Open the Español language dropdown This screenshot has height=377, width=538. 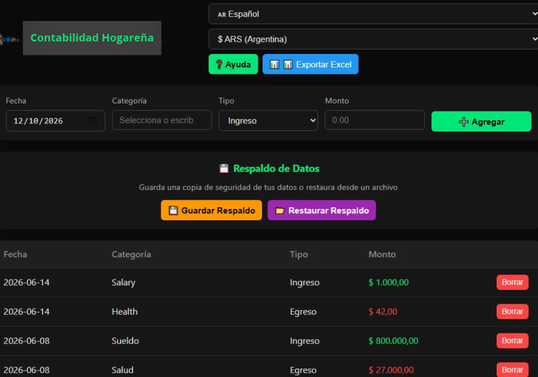pyautogui.click(x=373, y=14)
